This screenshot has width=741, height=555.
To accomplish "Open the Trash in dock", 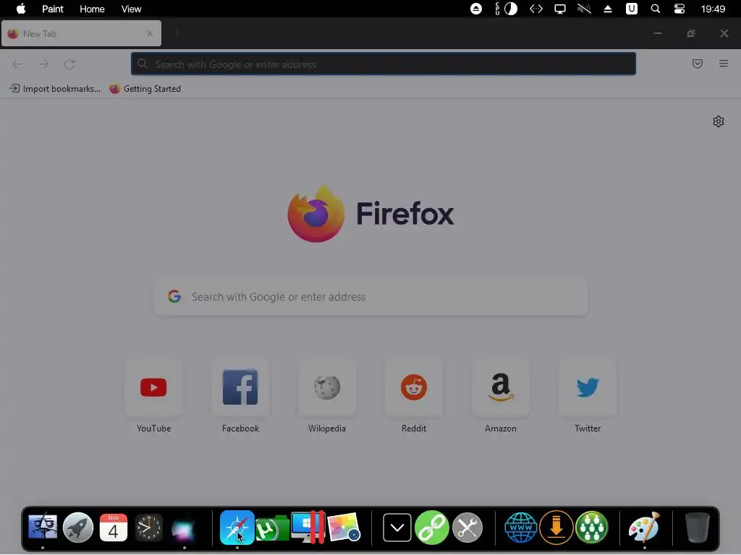I will (697, 527).
